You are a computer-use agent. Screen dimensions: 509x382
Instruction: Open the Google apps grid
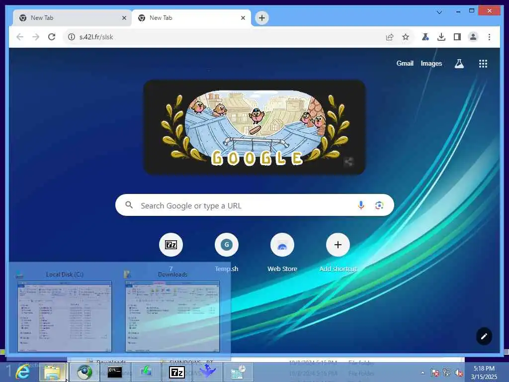(483, 64)
